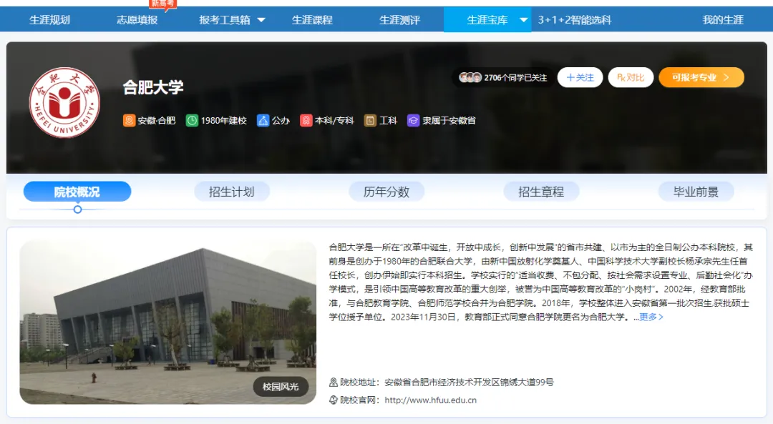Switch to the 毕业前景 tab
The height and width of the screenshot is (424, 773).
pos(696,192)
